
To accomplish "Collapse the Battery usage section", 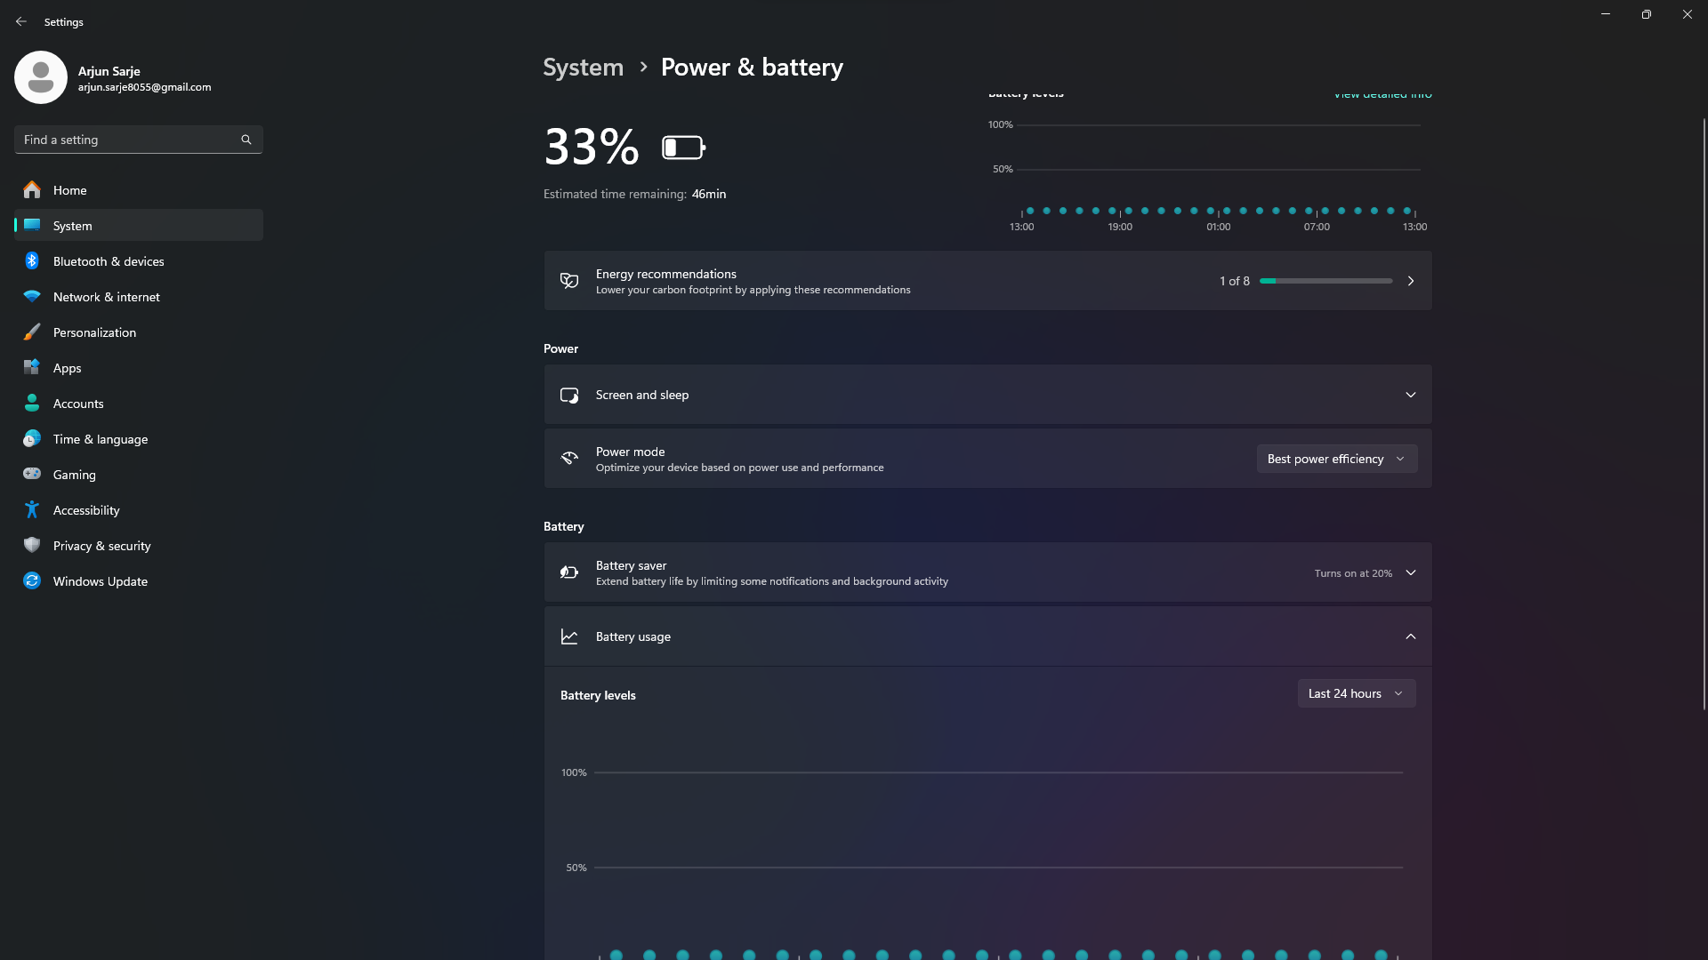I will pos(1410,636).
